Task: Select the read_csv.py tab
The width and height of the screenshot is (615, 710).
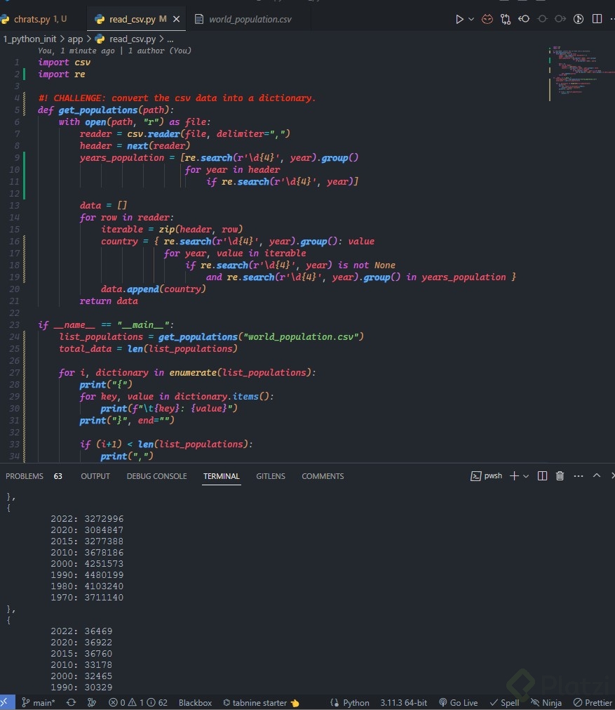Action: coord(132,19)
